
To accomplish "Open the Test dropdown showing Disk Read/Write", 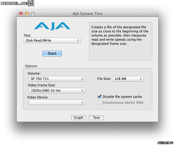I will tap(52, 40).
